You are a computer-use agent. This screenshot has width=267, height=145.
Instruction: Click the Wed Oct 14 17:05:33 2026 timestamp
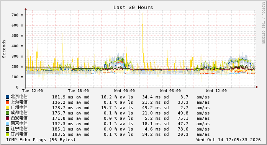[229, 140]
